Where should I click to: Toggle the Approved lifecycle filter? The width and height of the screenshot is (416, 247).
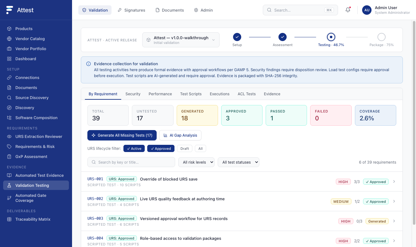tap(161, 149)
